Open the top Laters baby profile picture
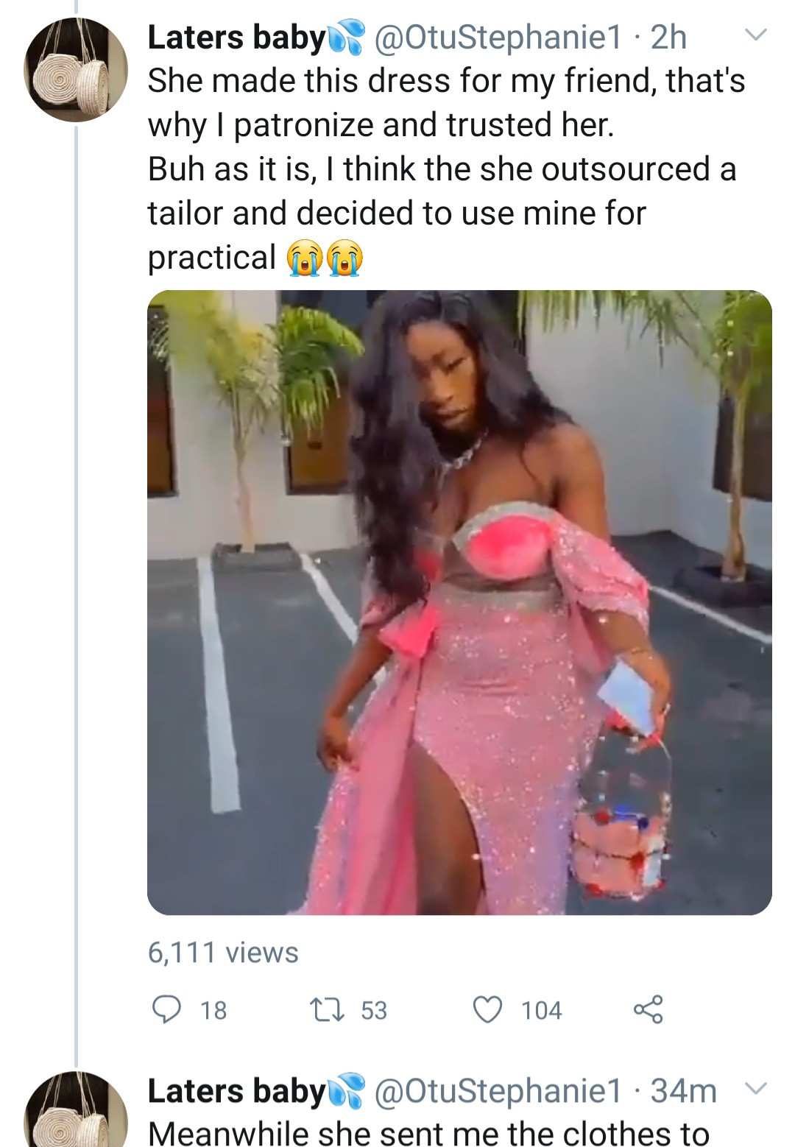Screen dimensions: 795x1147 click(76, 70)
